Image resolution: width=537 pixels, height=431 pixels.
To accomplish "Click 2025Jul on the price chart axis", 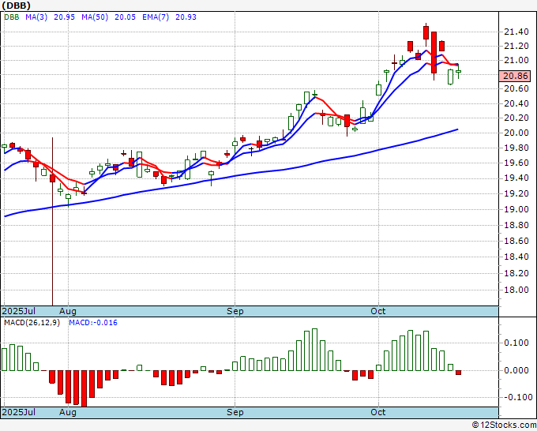I will point(19,311).
